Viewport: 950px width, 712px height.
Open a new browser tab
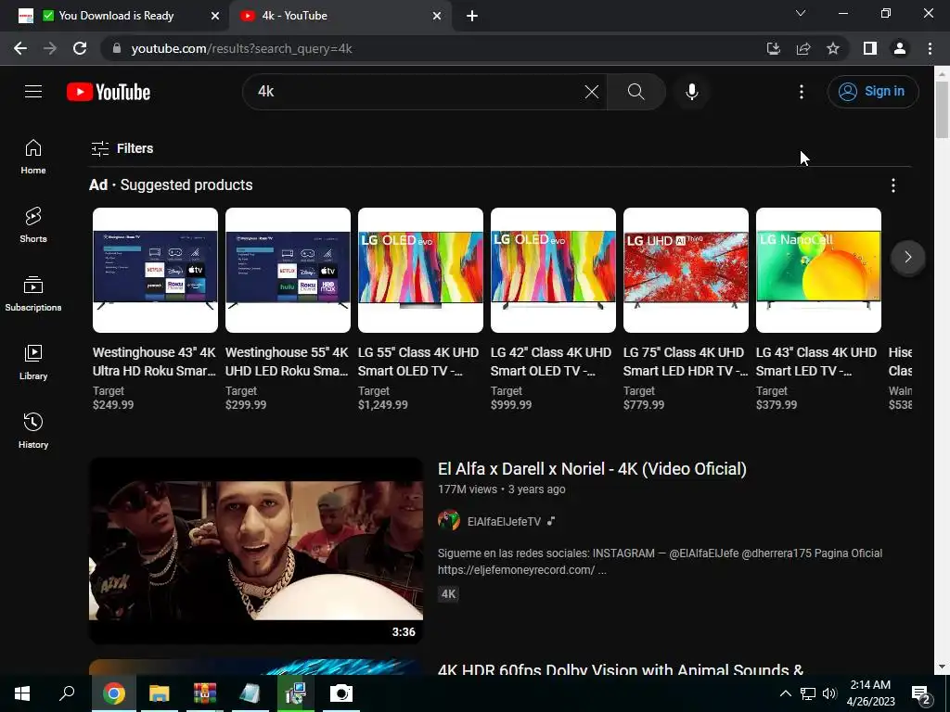(472, 16)
